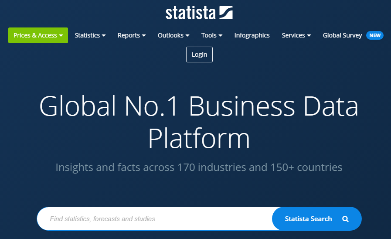This screenshot has width=391, height=239.
Task: Click the heading 'Global No.1 Business Data Platform'
Action: point(199,122)
